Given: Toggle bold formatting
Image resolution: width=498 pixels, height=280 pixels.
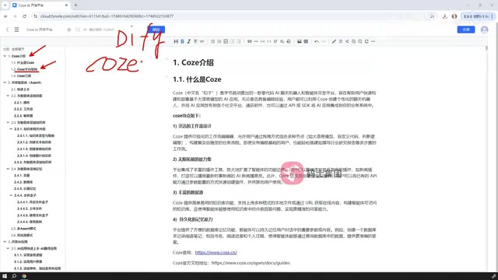Looking at the screenshot, I should 182,41.
